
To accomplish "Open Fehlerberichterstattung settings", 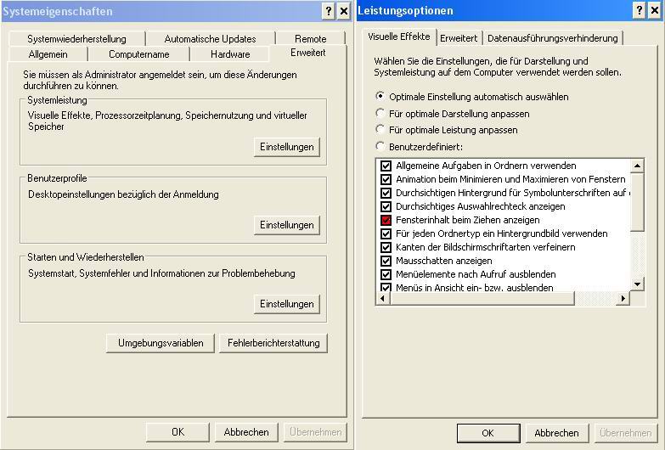I will coord(273,343).
